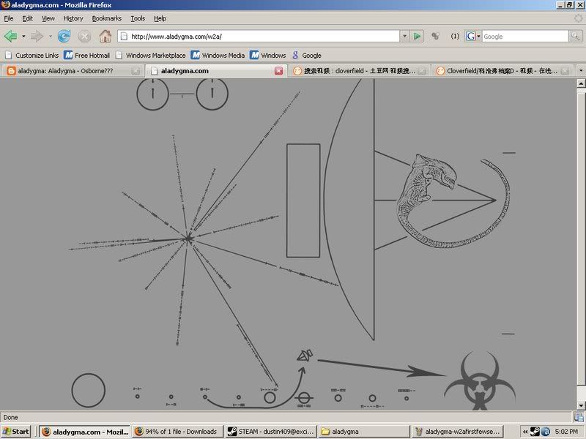The image size is (586, 439).
Task: Click the biohazard symbol on the page
Action: point(481,381)
